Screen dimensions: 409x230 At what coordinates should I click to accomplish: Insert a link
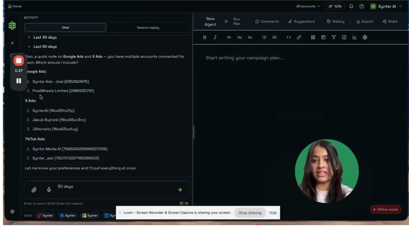[299, 37]
